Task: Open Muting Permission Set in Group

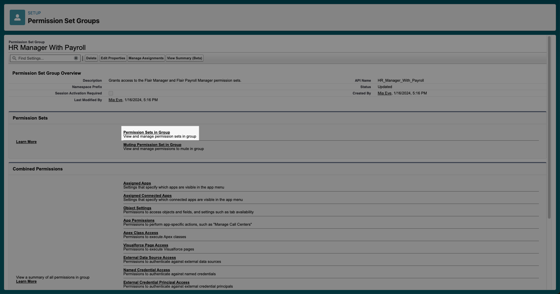Action: coord(152,145)
